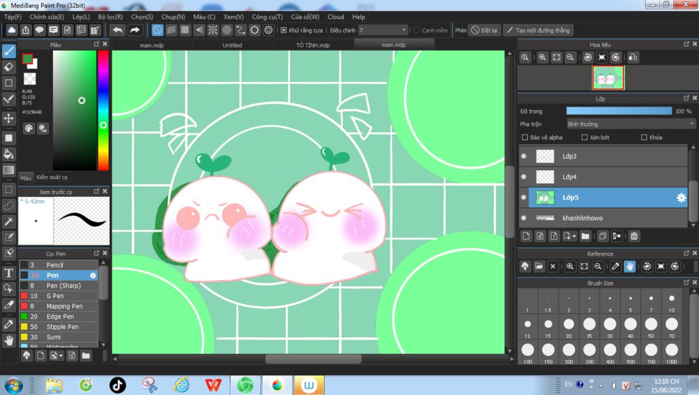The image size is (699, 395).
Task: Click the Undo arrow in toolbar
Action: pos(117,30)
